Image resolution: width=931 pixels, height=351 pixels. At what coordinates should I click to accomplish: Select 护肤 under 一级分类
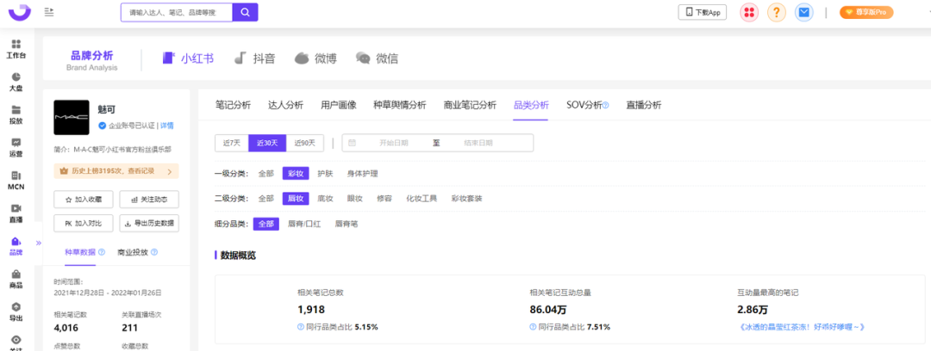pyautogui.click(x=325, y=174)
